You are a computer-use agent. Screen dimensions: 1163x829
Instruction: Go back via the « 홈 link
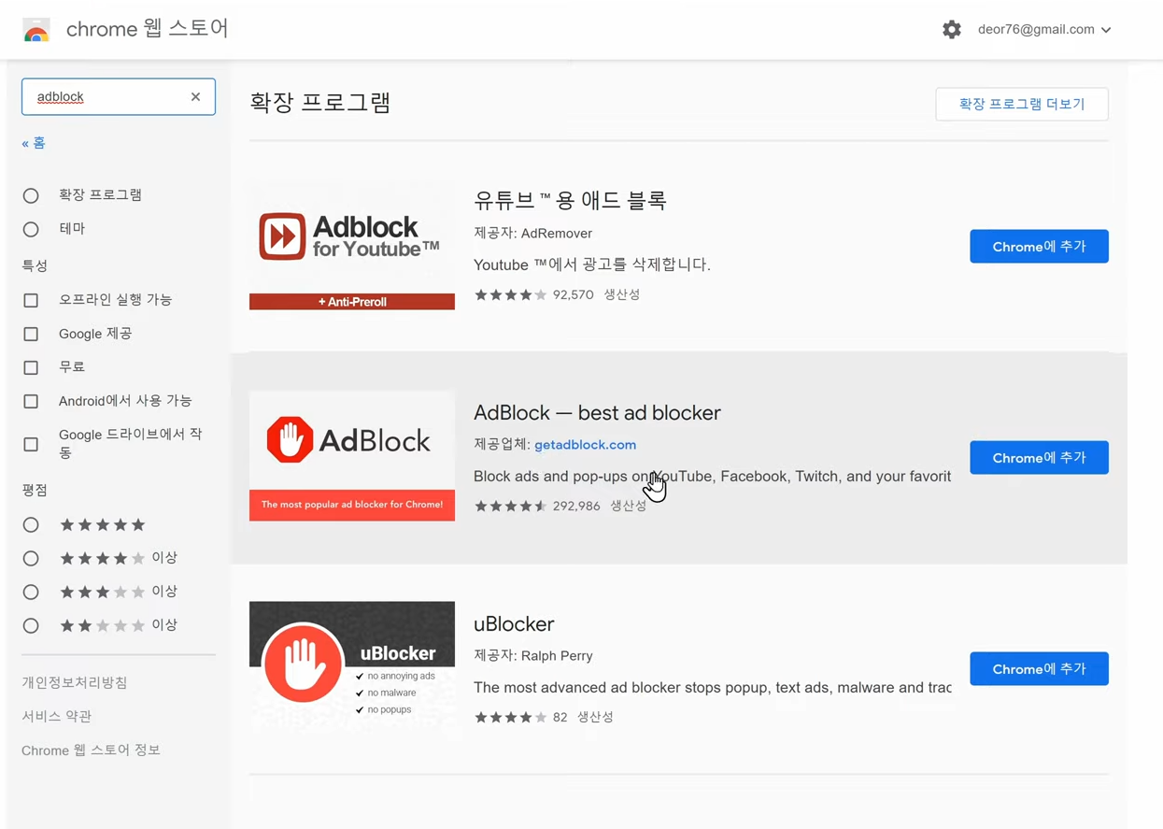click(x=34, y=142)
